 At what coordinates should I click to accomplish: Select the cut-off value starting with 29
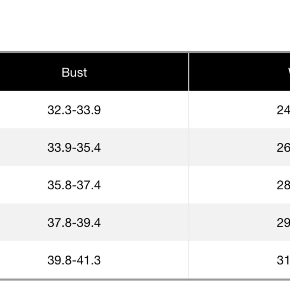(283, 223)
